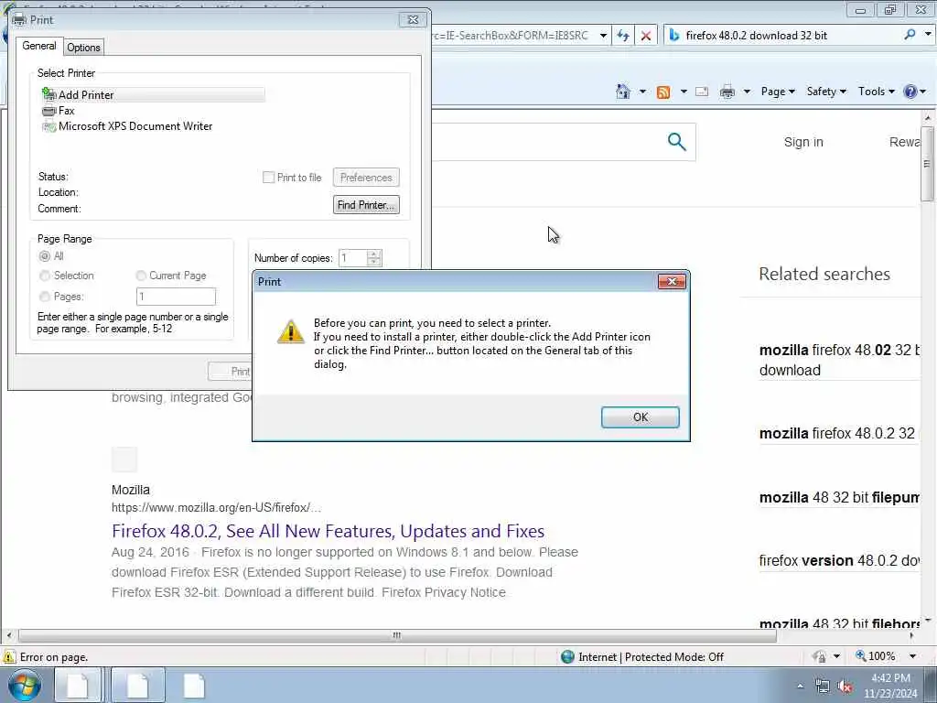Open the Tools menu
This screenshot has width=937, height=703.
coord(876,92)
